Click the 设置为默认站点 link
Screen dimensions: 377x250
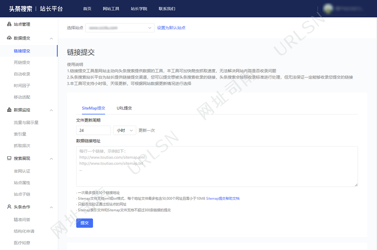pyautogui.click(x=171, y=28)
